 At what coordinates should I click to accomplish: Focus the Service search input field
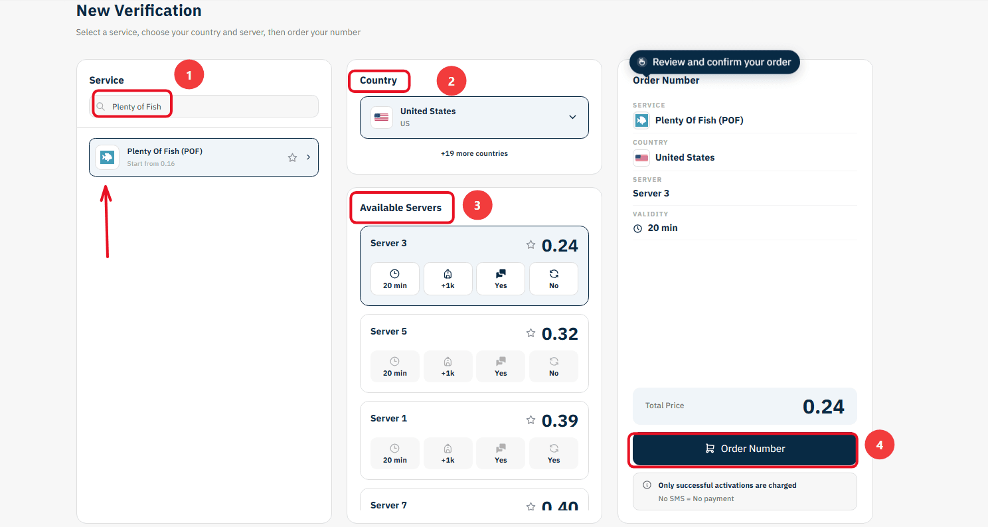click(204, 106)
